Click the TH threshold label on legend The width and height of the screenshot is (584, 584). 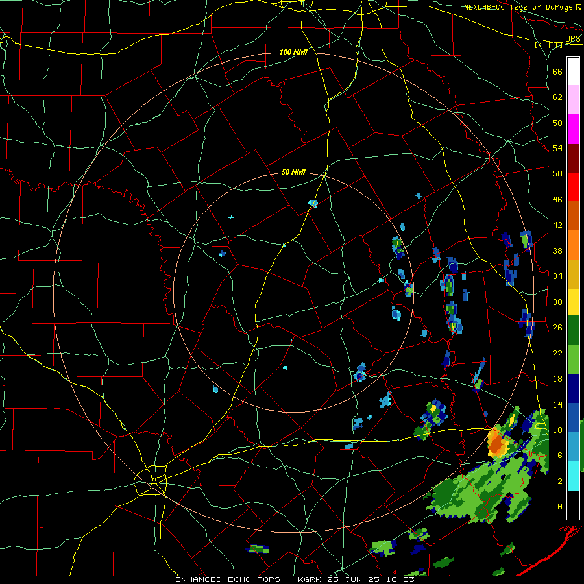pyautogui.click(x=557, y=507)
